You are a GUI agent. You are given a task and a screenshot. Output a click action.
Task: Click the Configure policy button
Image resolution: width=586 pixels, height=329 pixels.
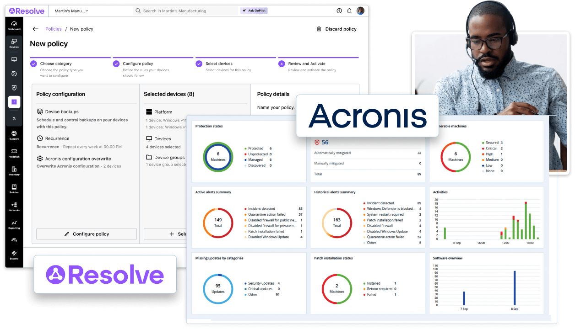click(87, 234)
